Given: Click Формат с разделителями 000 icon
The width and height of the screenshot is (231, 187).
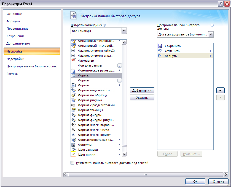Looking at the screenshot, I should (73, 105).
